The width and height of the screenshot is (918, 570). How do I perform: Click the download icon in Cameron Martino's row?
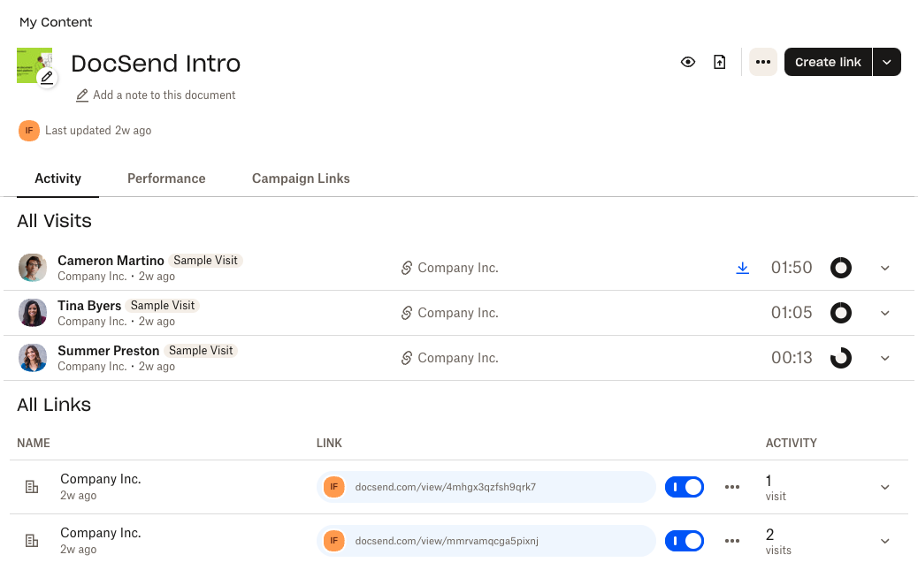pyautogui.click(x=743, y=268)
